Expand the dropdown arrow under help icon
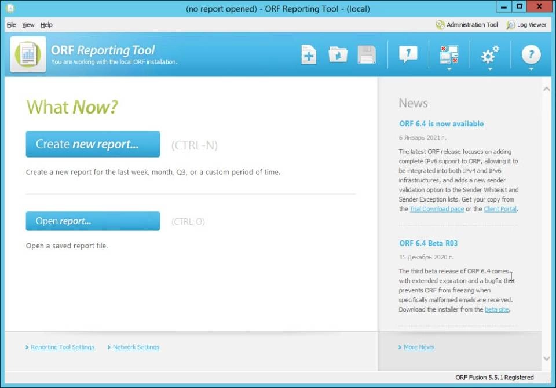The image size is (556, 388). click(x=531, y=69)
